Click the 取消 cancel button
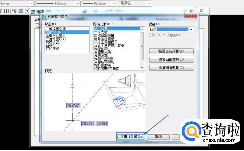The height and width of the screenshot is (151, 244). coord(158,137)
